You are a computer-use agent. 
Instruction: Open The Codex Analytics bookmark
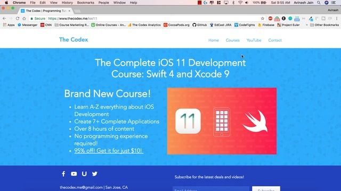pos(144,25)
